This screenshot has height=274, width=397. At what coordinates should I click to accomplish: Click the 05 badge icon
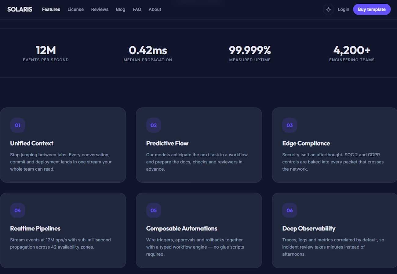tap(154, 210)
